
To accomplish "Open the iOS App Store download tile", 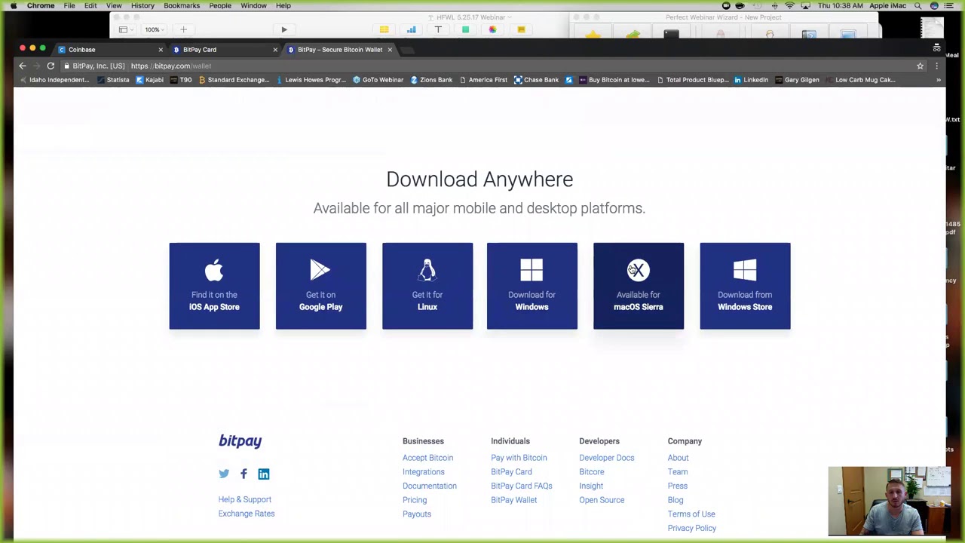I will (214, 286).
